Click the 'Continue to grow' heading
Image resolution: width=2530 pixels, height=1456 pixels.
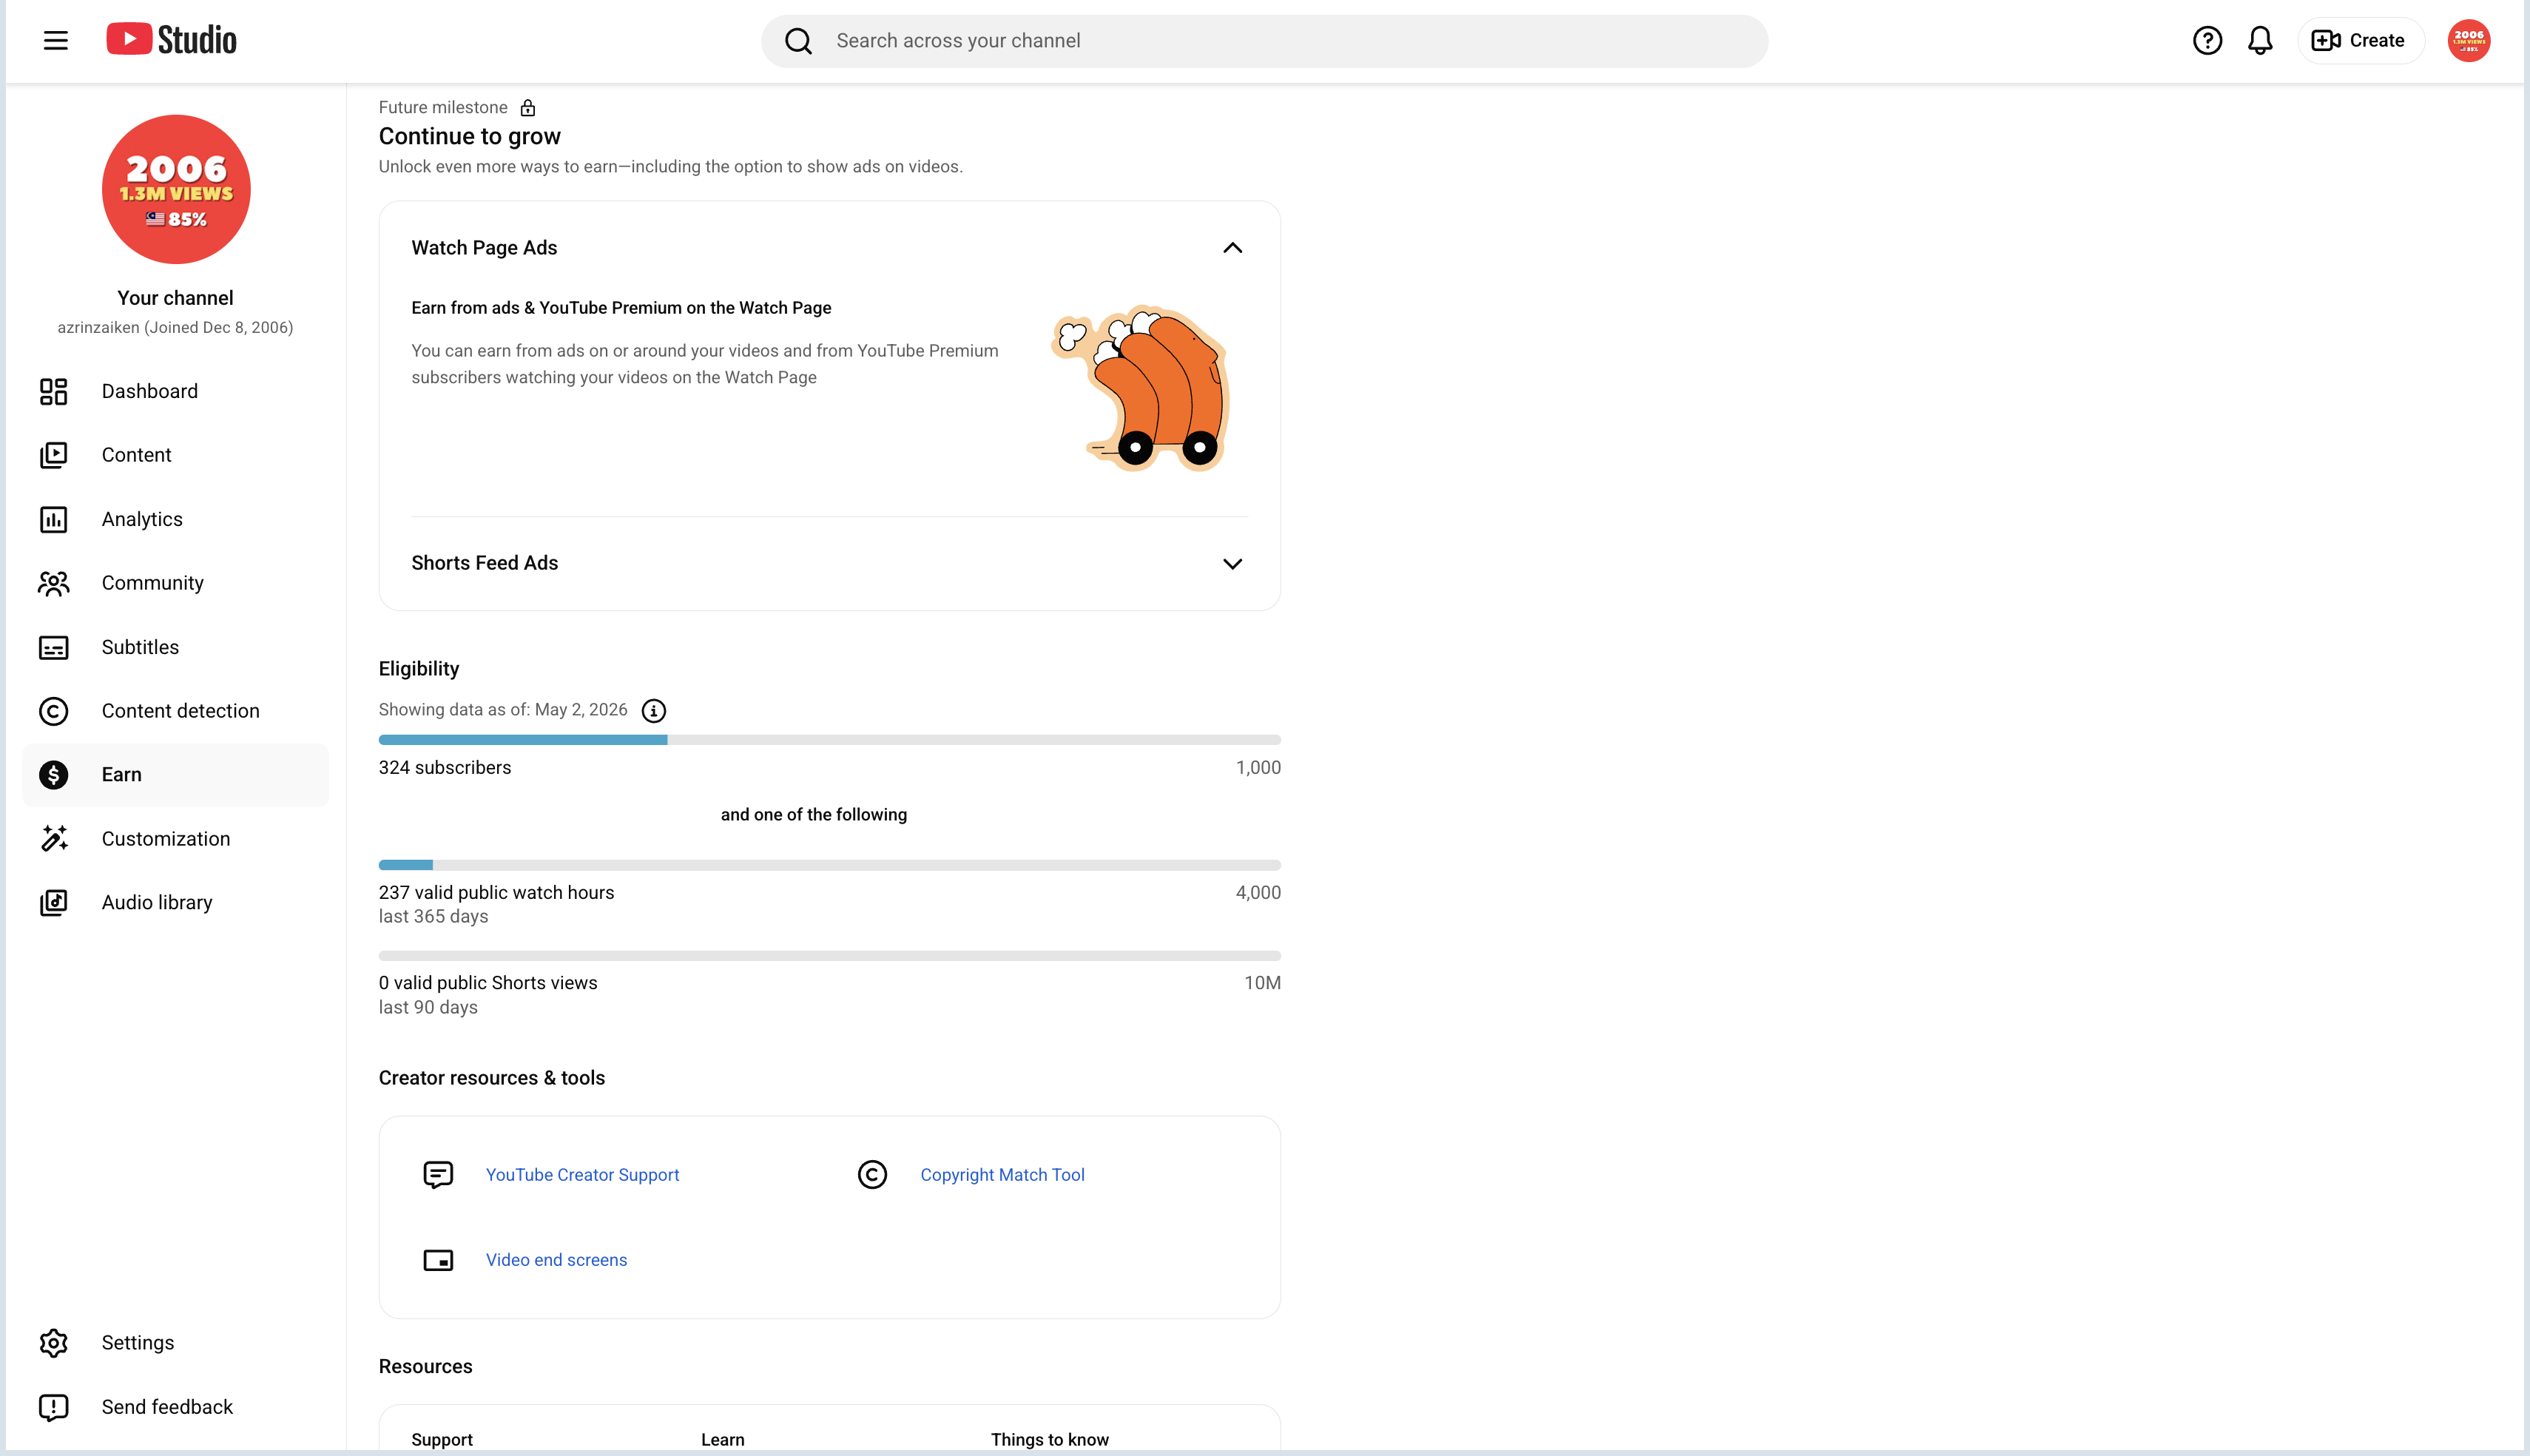point(470,136)
